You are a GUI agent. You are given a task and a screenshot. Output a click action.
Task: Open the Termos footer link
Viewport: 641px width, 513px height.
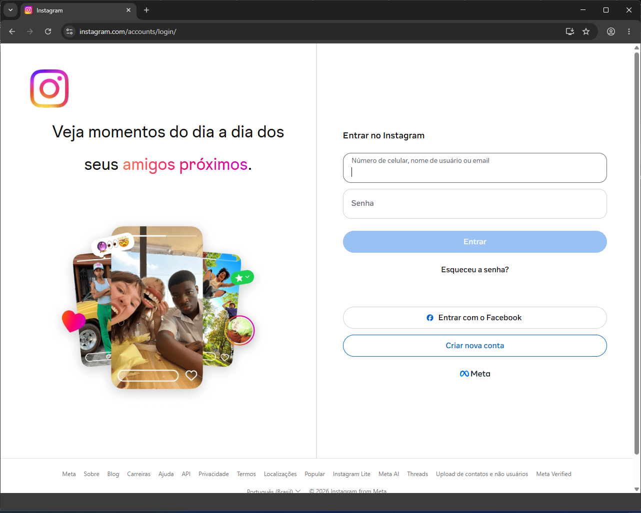tap(246, 474)
